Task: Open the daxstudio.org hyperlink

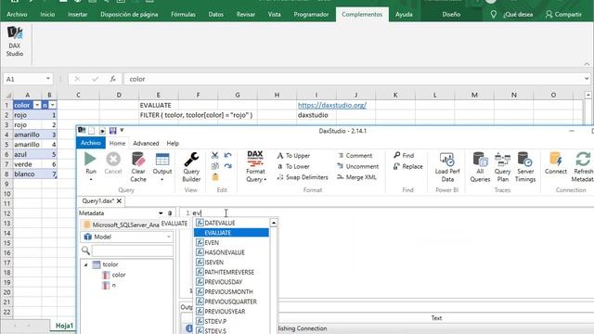Action: (332, 105)
